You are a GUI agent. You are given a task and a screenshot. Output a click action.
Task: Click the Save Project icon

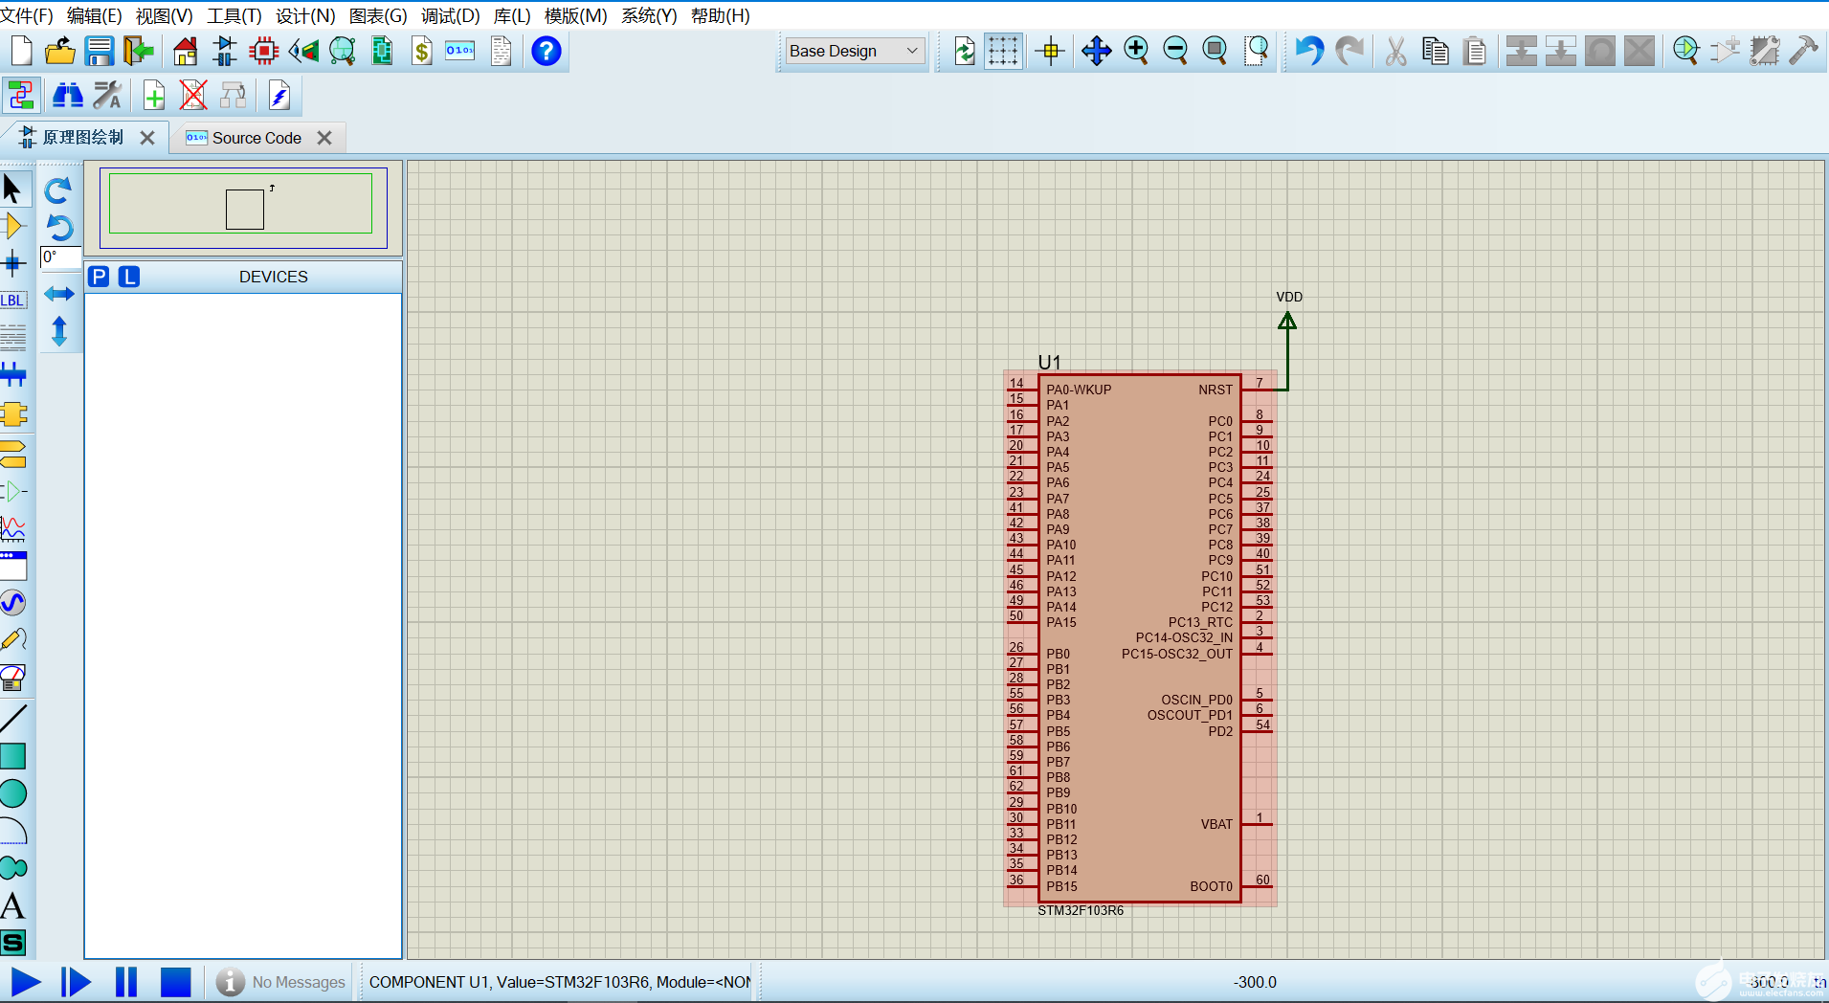[x=100, y=51]
